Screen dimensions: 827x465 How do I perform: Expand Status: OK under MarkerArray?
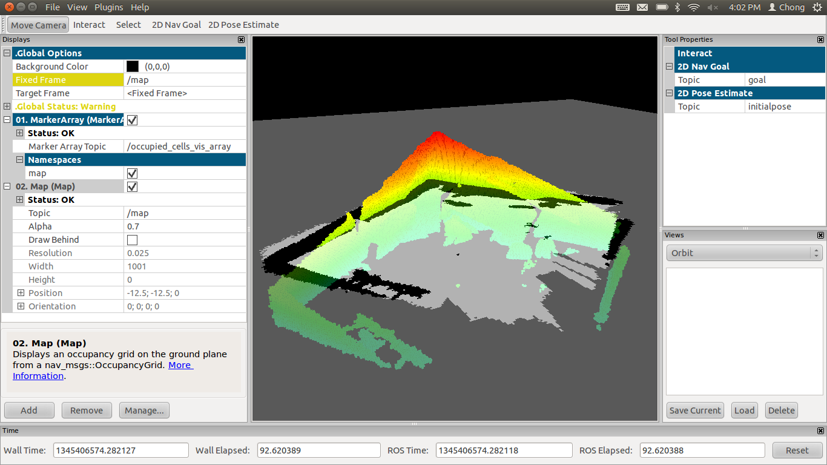coord(20,133)
